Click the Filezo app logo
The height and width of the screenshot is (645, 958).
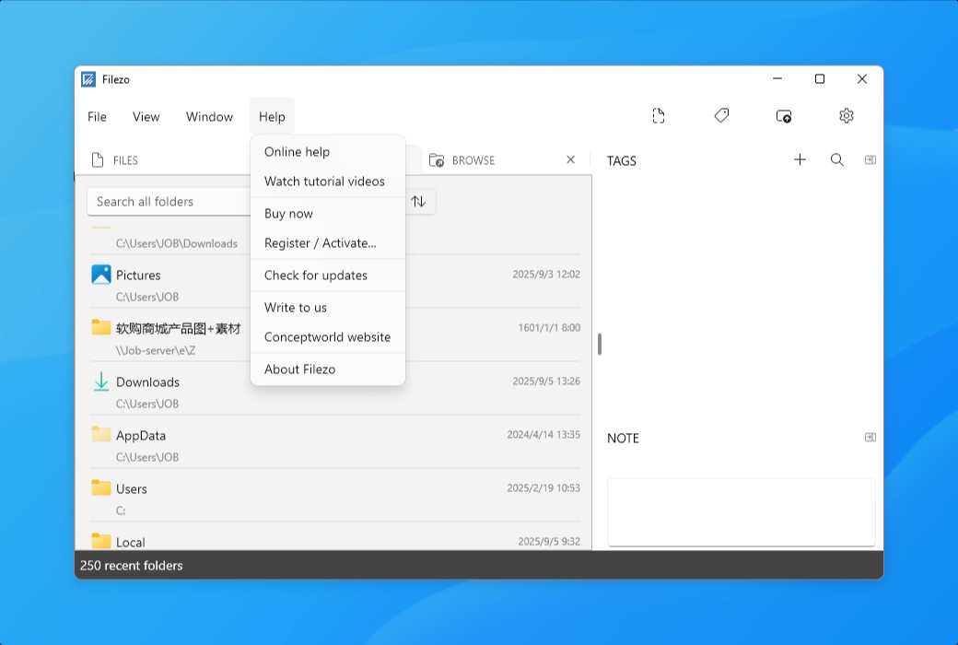[x=88, y=79]
